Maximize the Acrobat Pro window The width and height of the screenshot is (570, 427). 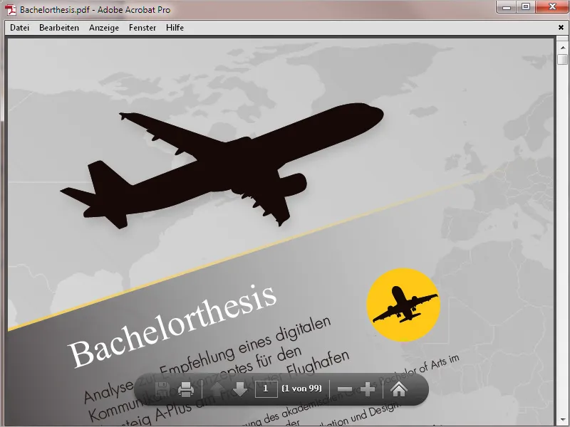[x=526, y=7]
